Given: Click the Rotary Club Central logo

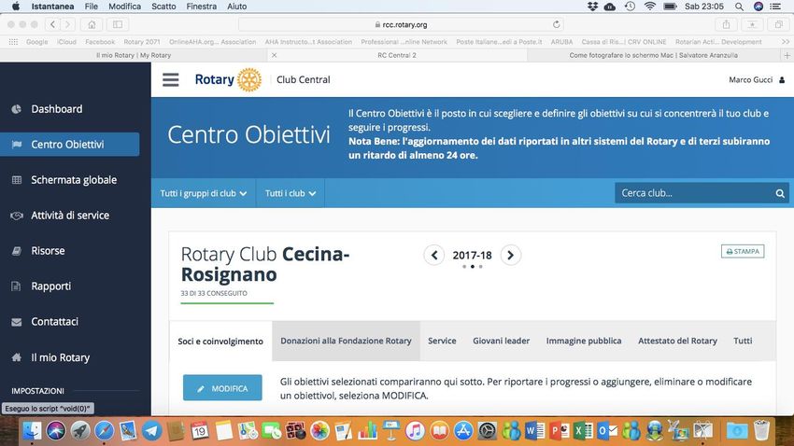Looking at the screenshot, I should click(x=229, y=80).
